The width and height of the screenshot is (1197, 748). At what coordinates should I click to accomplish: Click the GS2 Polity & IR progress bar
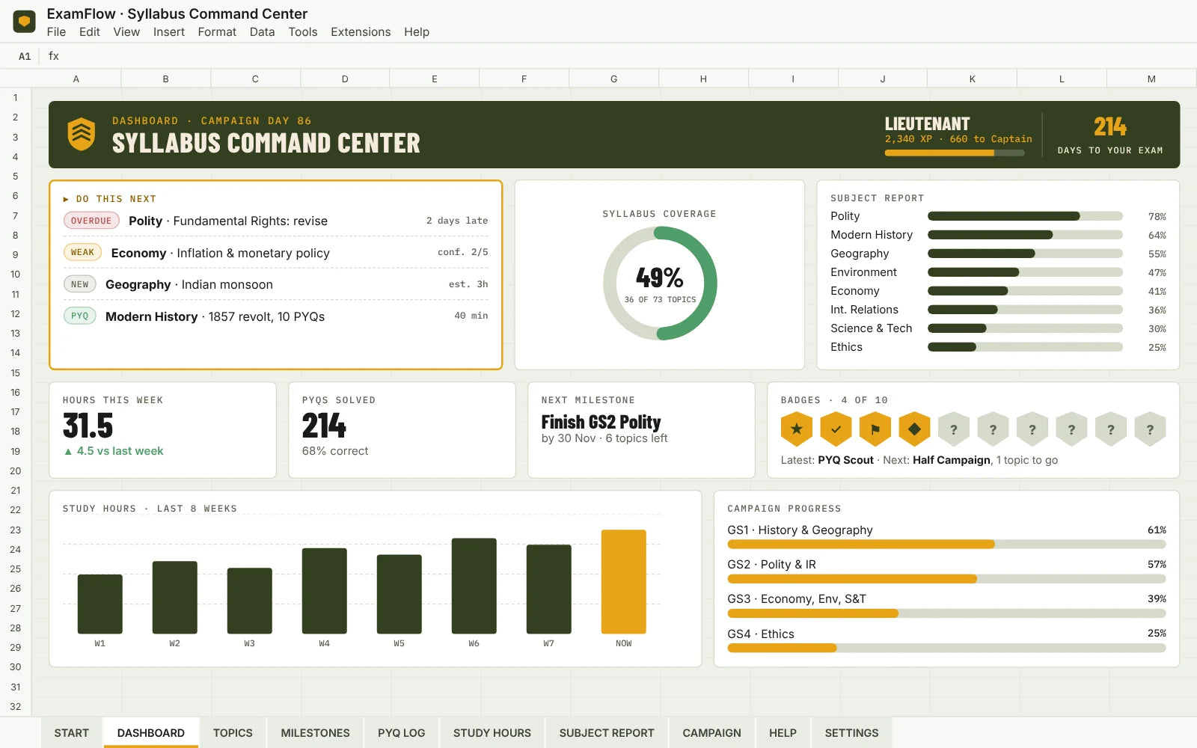(946, 579)
